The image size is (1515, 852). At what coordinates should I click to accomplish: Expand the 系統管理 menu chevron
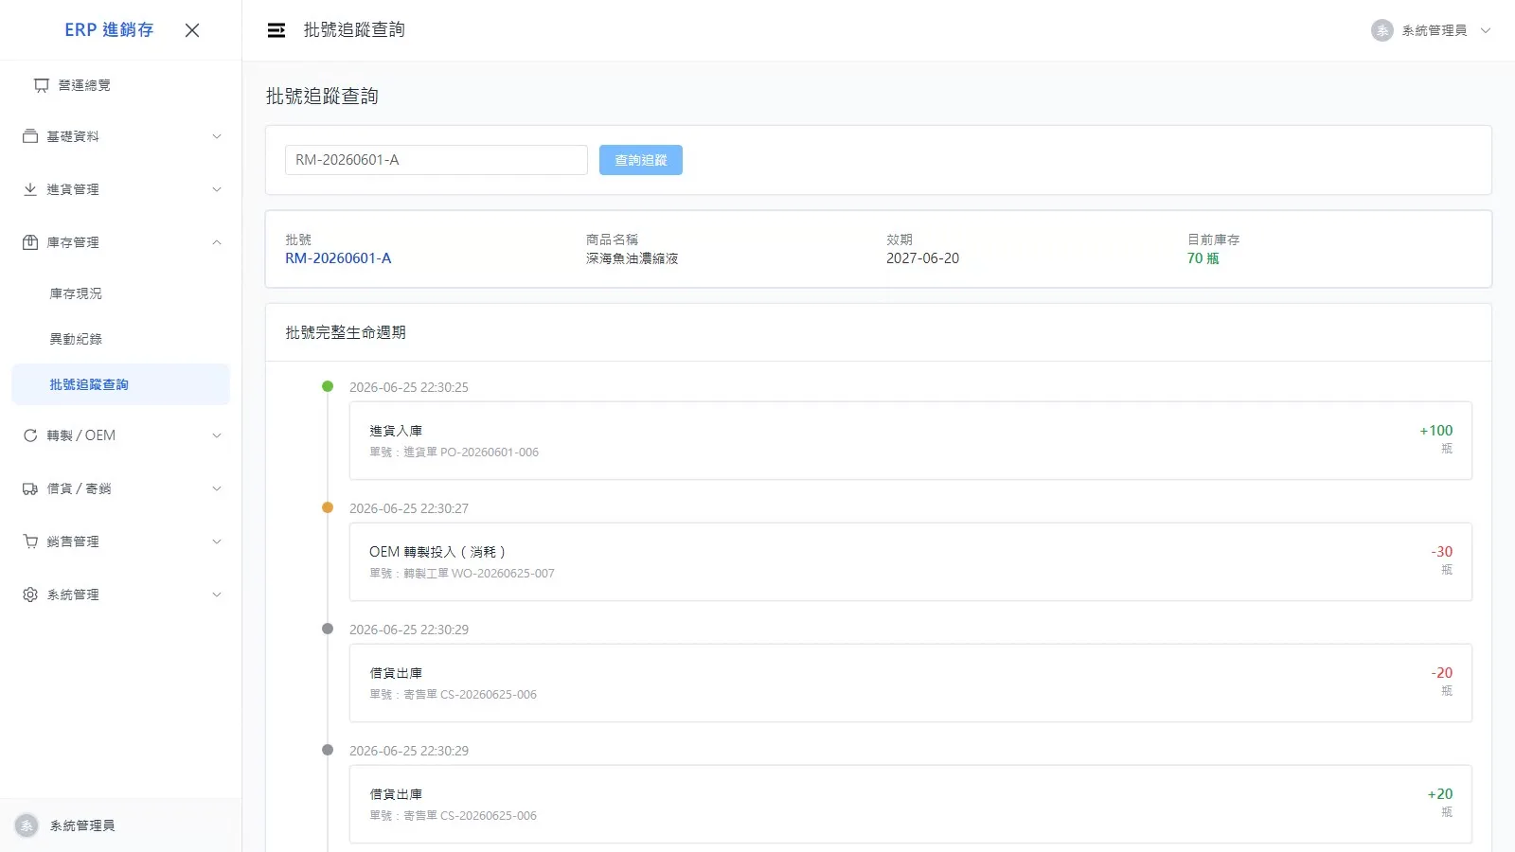217,595
